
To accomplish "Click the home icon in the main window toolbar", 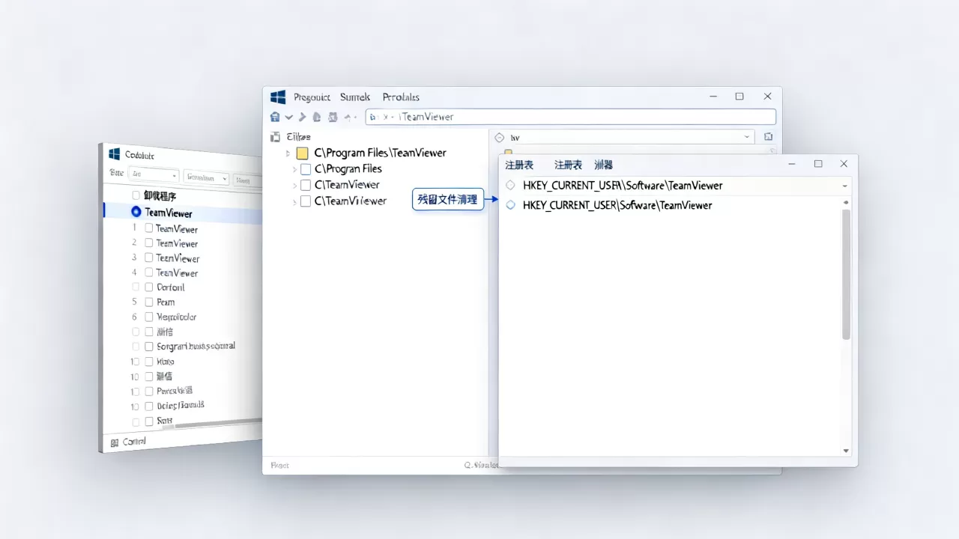I will (275, 117).
